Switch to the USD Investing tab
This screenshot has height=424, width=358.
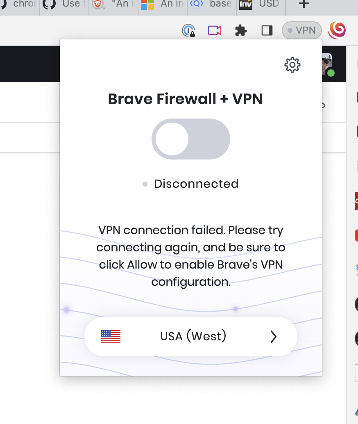(261, 5)
